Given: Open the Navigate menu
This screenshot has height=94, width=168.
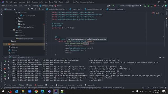Looking at the screenshot, I should (x=22, y=2).
